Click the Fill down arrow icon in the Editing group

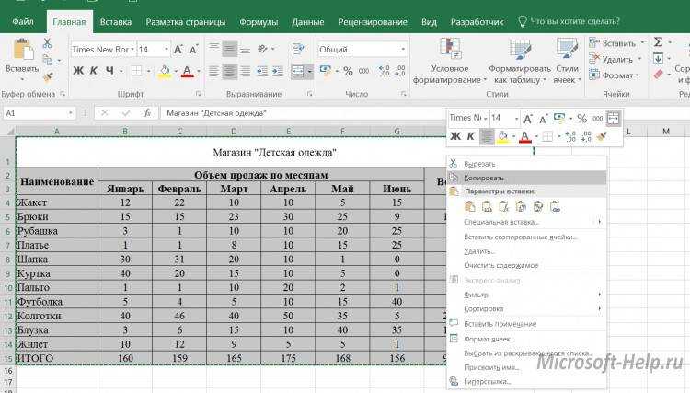[x=658, y=58]
